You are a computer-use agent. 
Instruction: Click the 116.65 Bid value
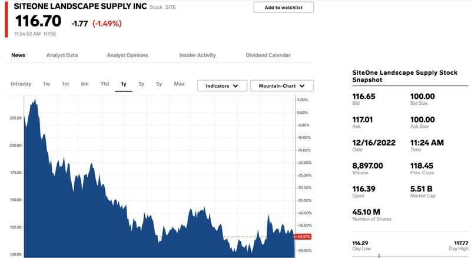click(364, 96)
